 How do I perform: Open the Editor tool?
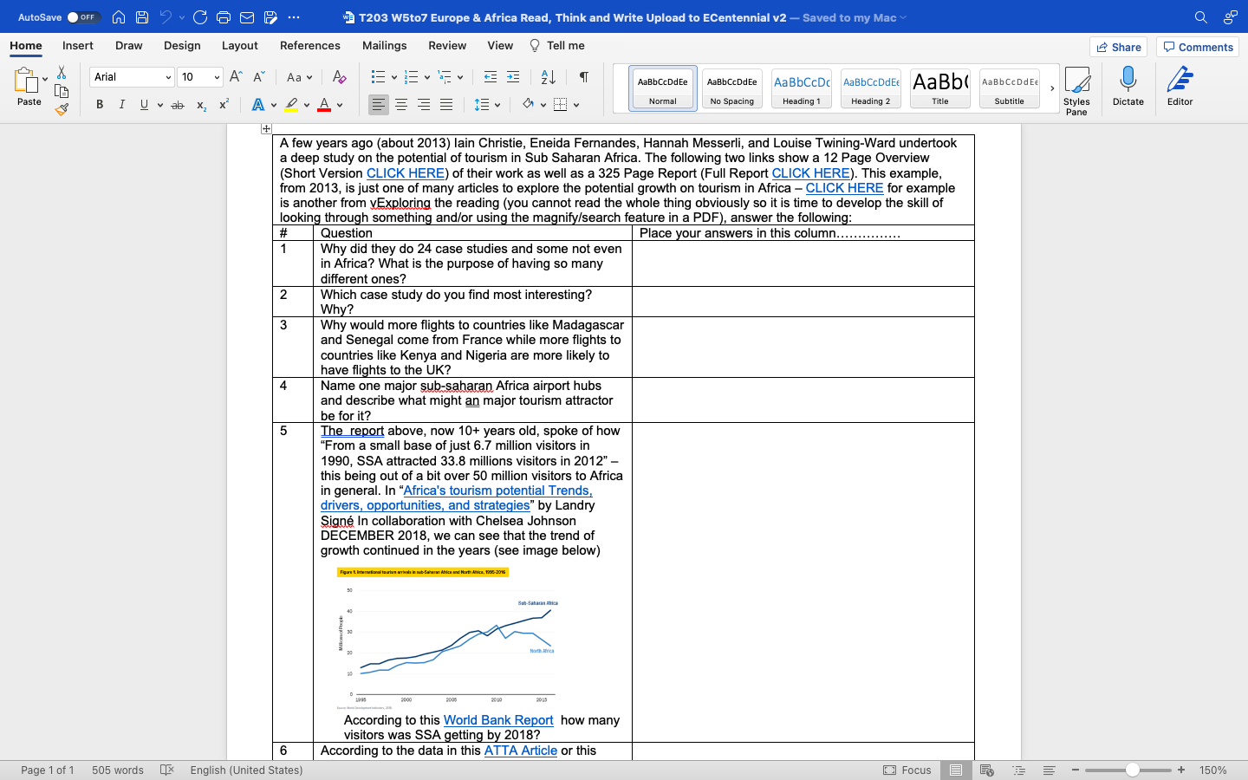pos(1180,87)
